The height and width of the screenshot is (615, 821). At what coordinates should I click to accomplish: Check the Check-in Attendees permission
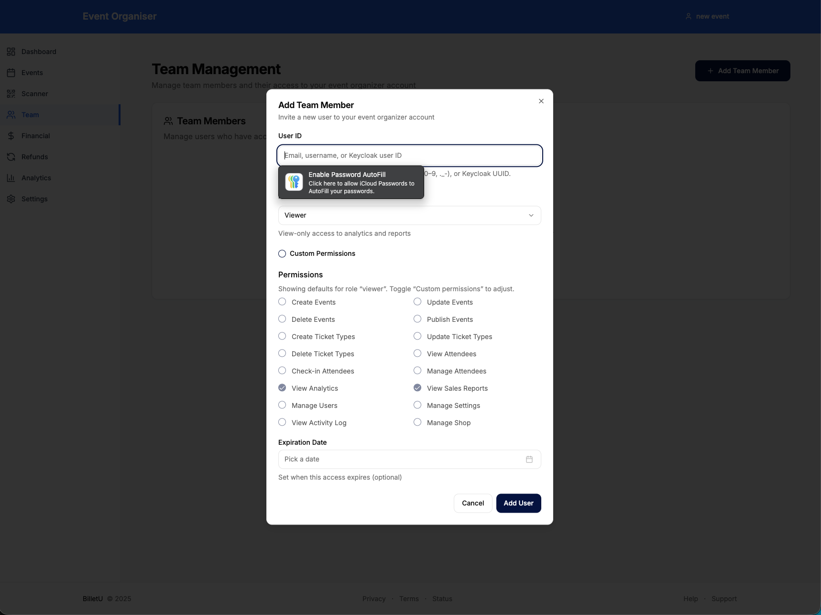pyautogui.click(x=282, y=371)
